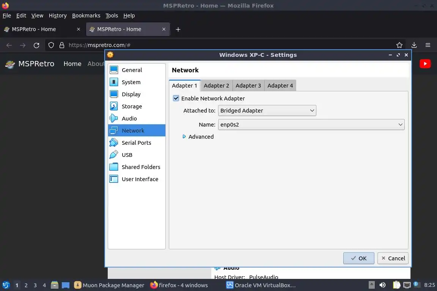Click the update notifier tray icon
This screenshot has width=437, height=291.
coord(416,284)
